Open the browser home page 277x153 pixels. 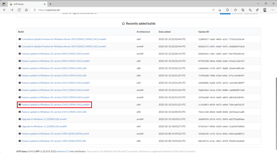[x=26, y=10]
